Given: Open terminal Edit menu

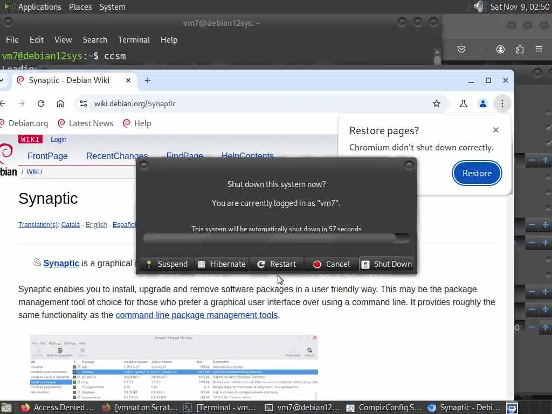Looking at the screenshot, I should click(x=37, y=40).
